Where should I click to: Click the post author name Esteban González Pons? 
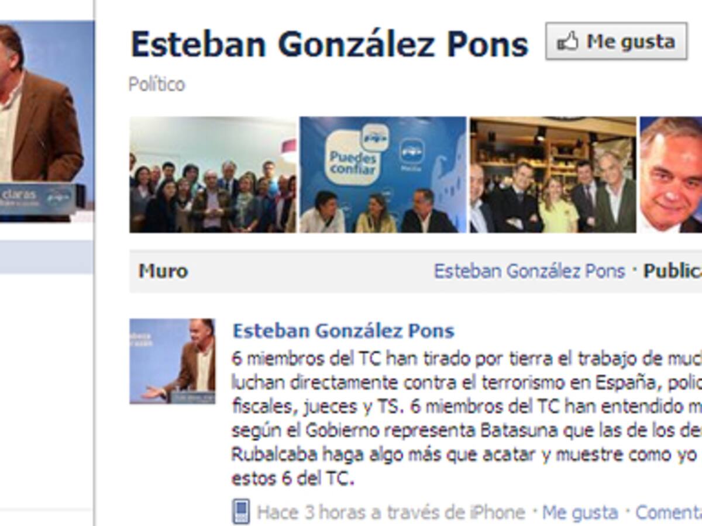pyautogui.click(x=343, y=331)
